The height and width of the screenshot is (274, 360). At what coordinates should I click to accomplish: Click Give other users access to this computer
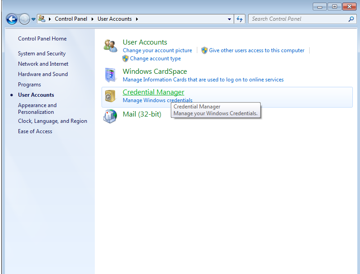[x=257, y=50]
